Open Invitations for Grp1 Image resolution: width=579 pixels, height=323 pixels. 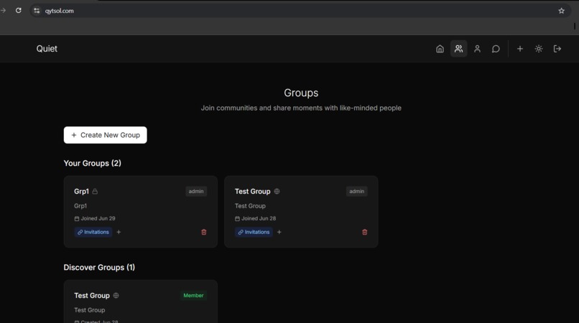(x=93, y=232)
